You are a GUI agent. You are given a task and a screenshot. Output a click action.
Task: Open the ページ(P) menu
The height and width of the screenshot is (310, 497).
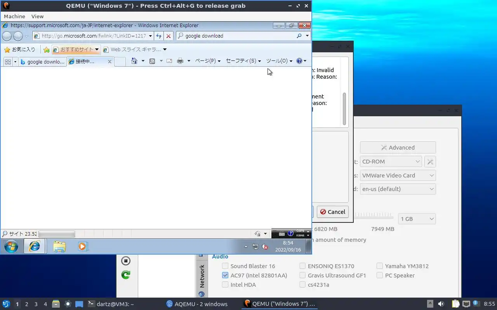tap(208, 61)
